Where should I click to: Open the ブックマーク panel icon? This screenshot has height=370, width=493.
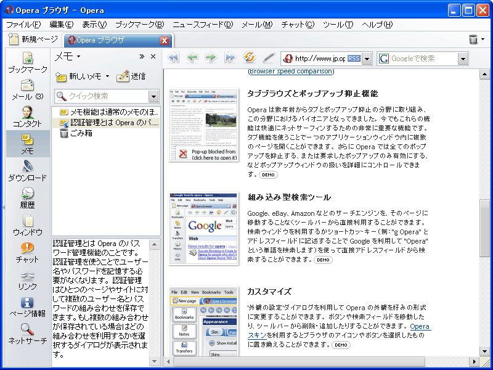(x=28, y=62)
